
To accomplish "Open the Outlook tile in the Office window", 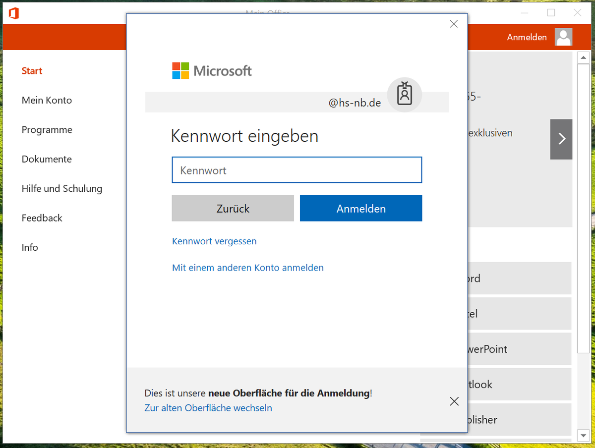I will point(519,384).
